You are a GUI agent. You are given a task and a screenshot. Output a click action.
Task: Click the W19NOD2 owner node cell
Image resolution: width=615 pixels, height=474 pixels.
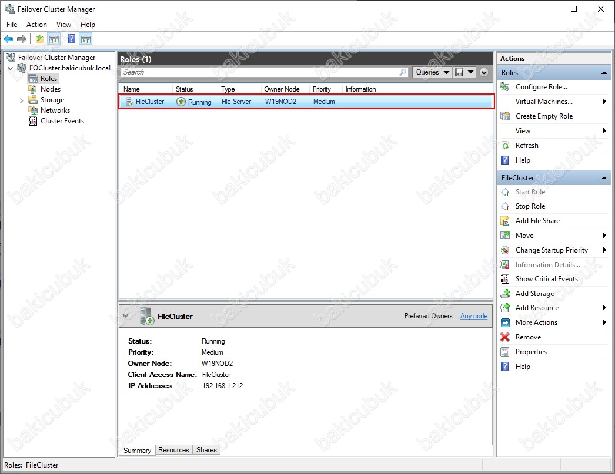click(x=280, y=102)
